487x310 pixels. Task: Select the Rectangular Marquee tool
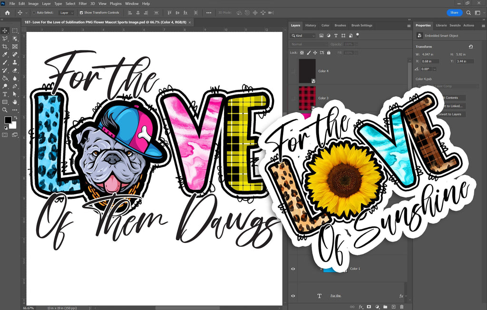(15, 30)
